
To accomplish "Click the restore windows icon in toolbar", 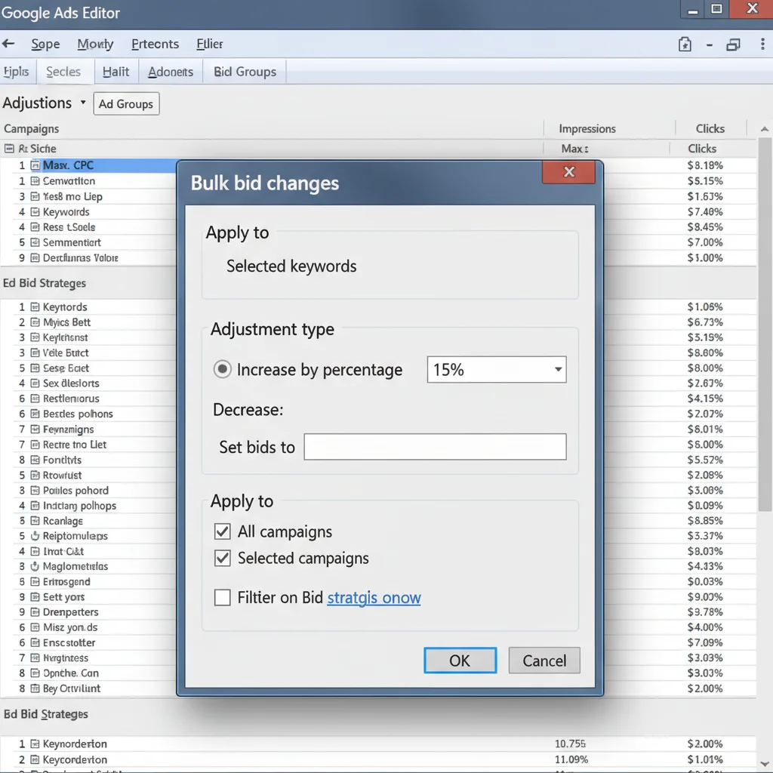I will tap(733, 45).
